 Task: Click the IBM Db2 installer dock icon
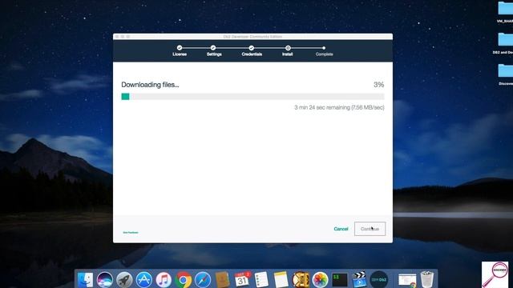coord(379,279)
